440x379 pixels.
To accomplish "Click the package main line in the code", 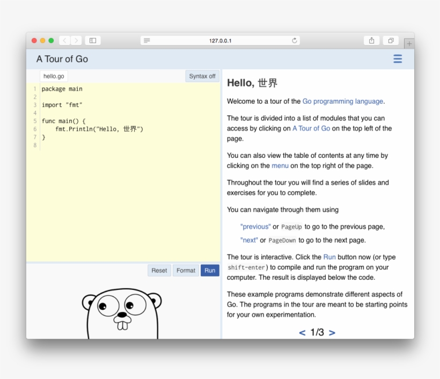I will 62,89.
